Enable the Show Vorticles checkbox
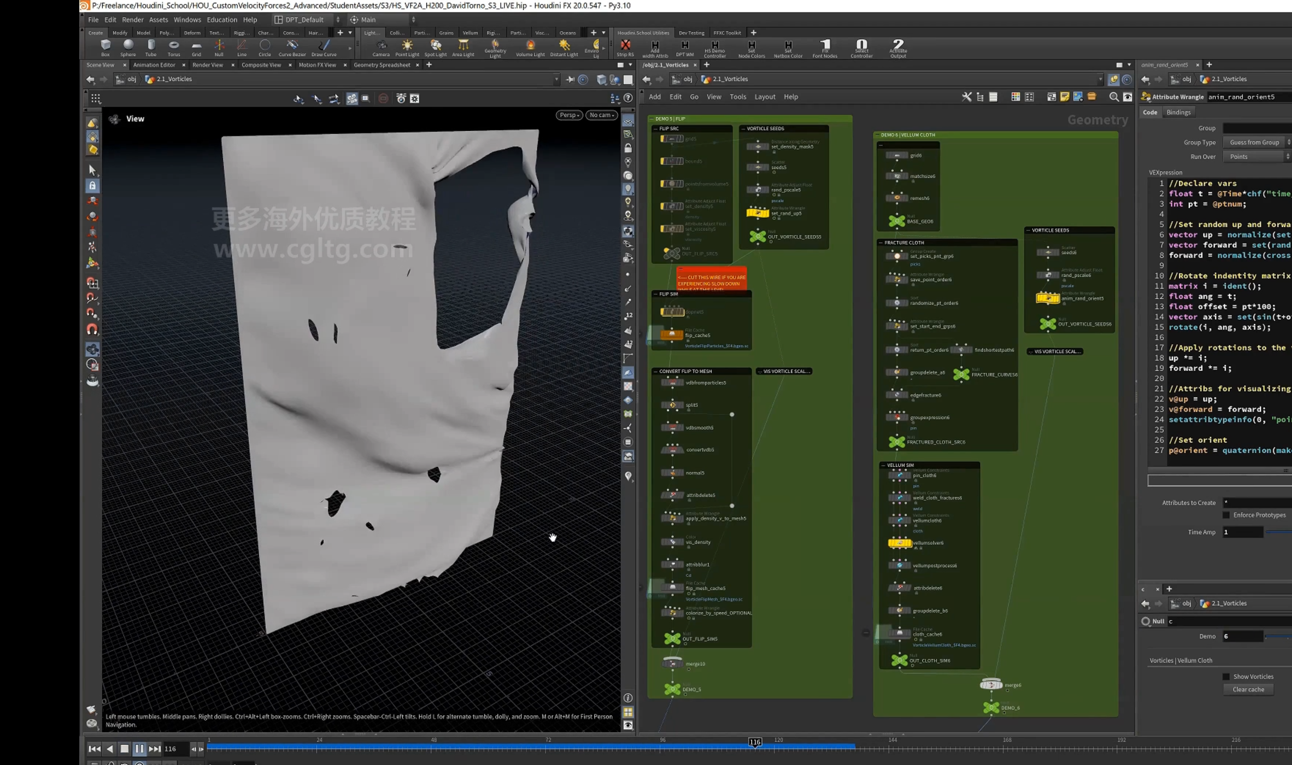This screenshot has height=765, width=1292. tap(1226, 676)
